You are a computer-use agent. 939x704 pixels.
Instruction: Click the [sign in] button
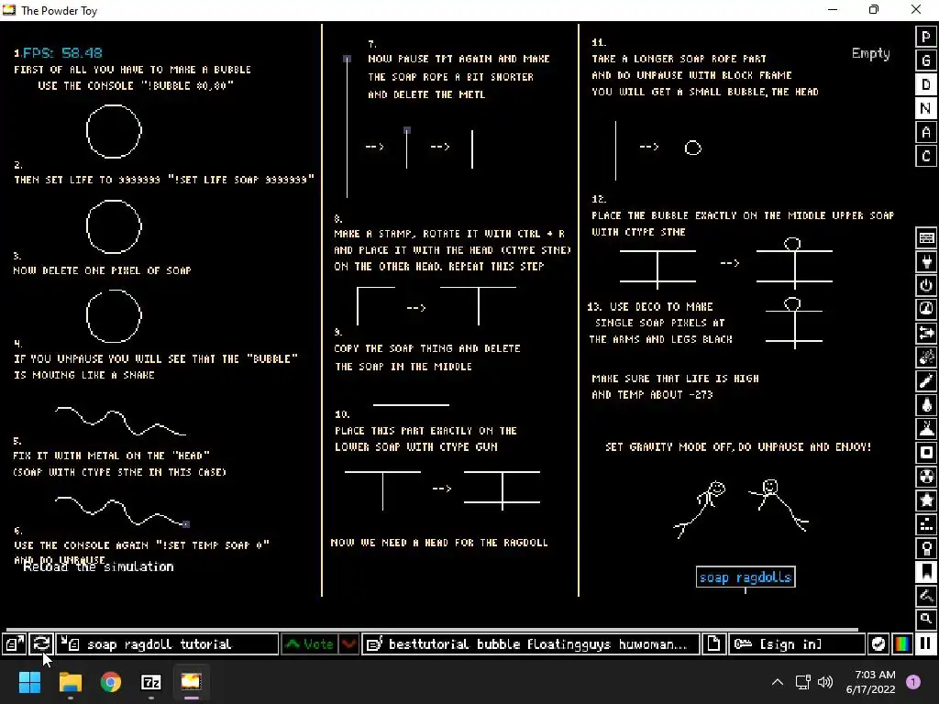point(797,644)
